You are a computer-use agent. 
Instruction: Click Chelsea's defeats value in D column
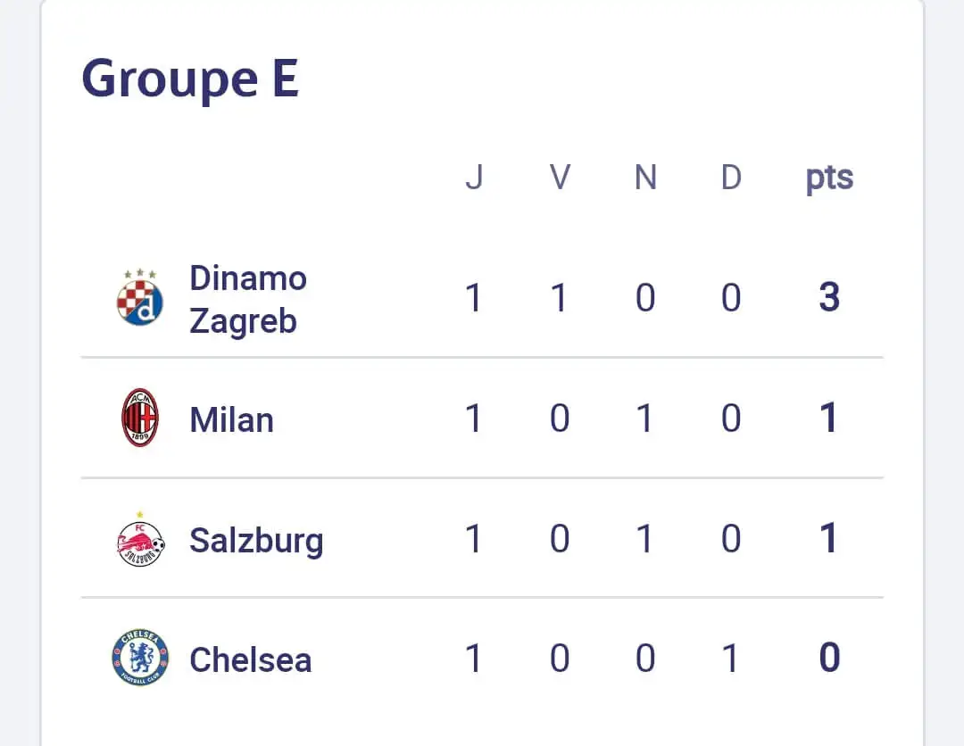(x=731, y=659)
